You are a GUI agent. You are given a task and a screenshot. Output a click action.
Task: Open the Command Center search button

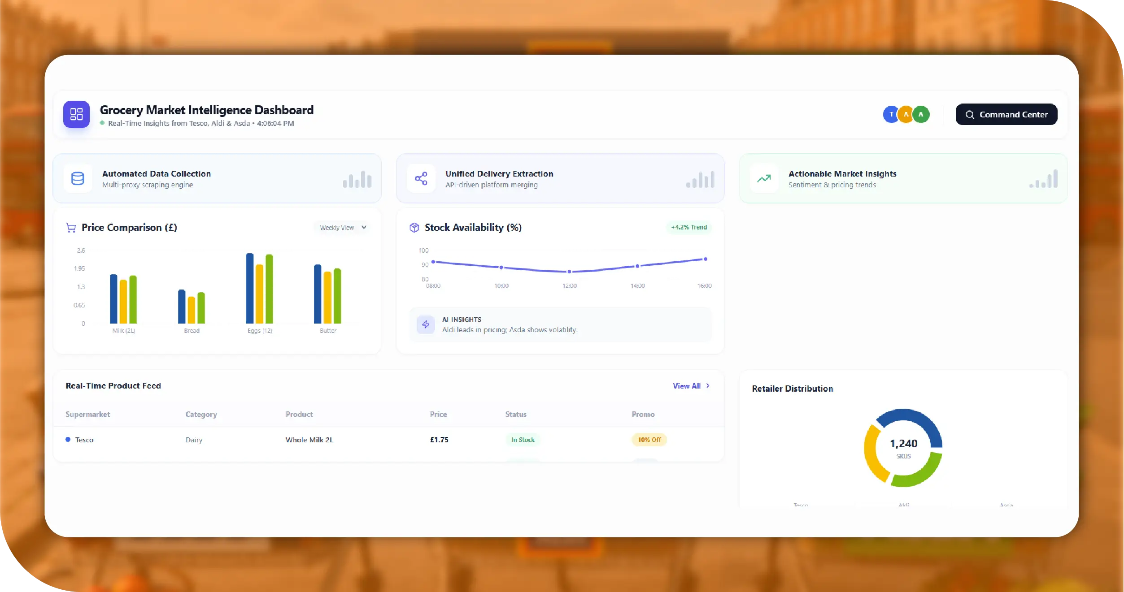pos(1006,114)
